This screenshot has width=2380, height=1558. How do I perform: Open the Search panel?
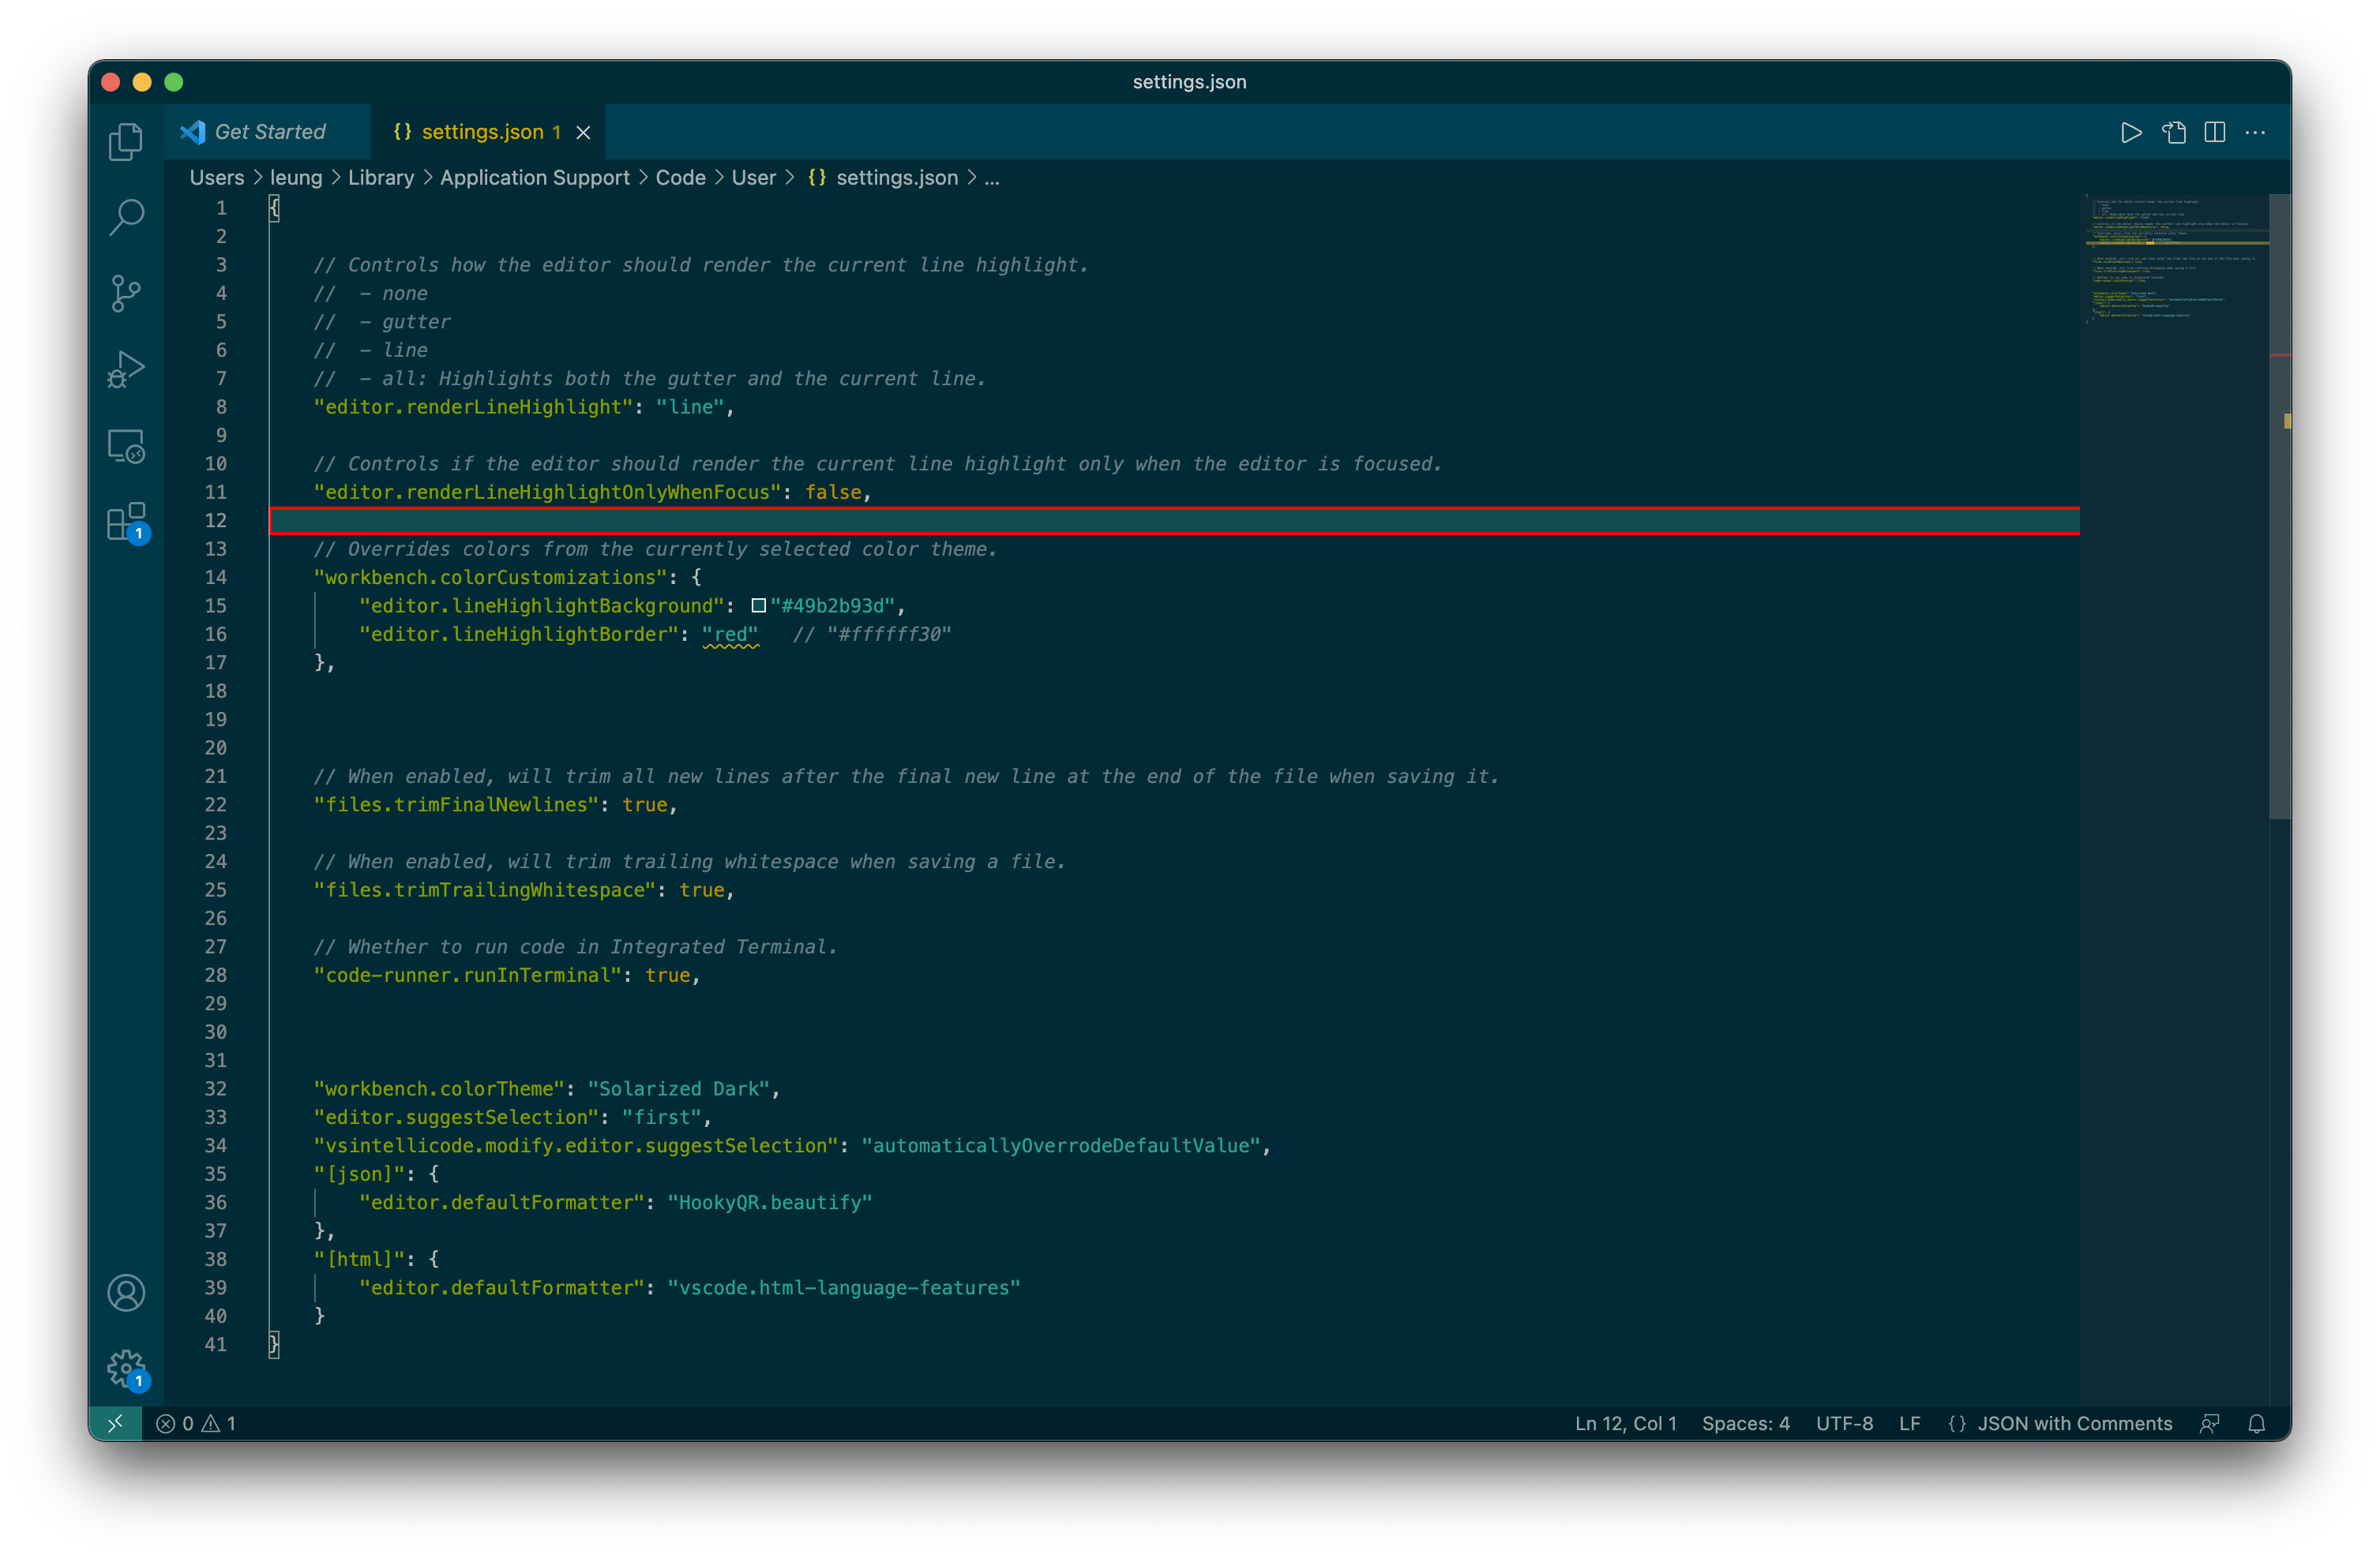click(x=127, y=217)
